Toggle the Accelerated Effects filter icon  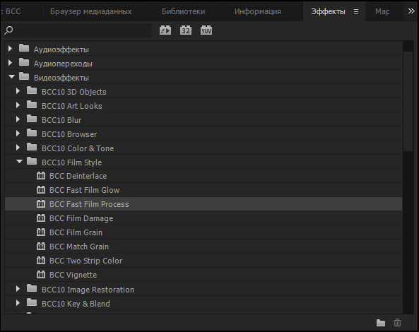pos(165,30)
